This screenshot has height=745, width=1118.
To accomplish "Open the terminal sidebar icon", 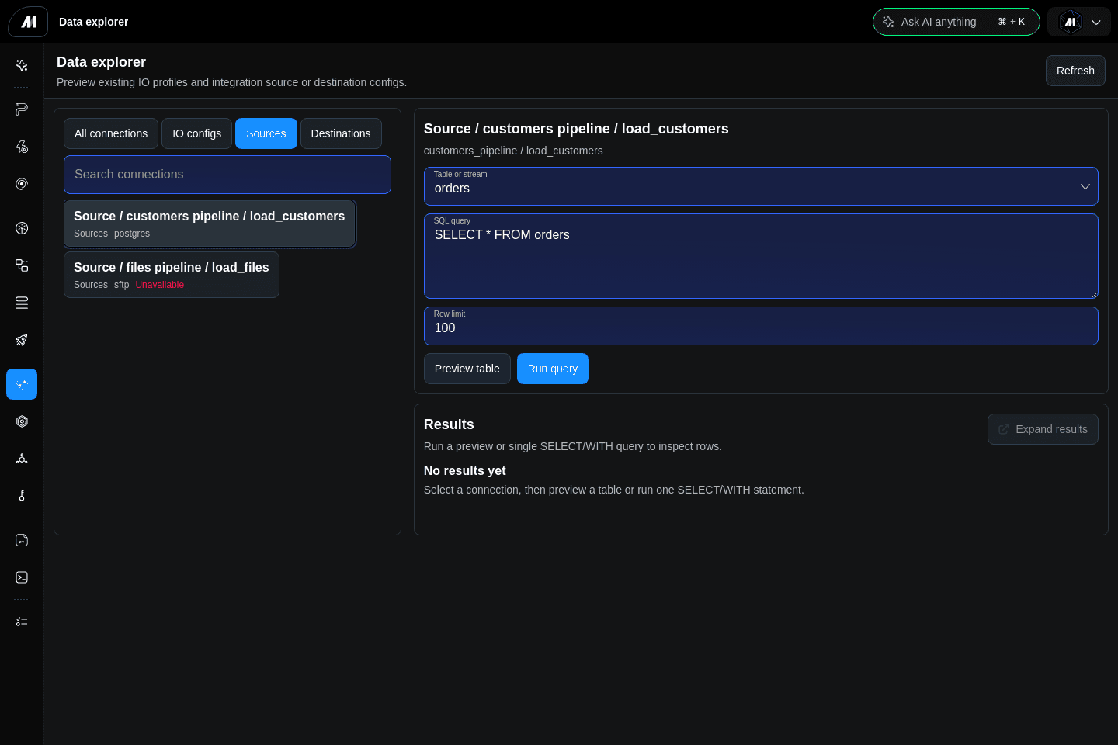I will point(22,577).
